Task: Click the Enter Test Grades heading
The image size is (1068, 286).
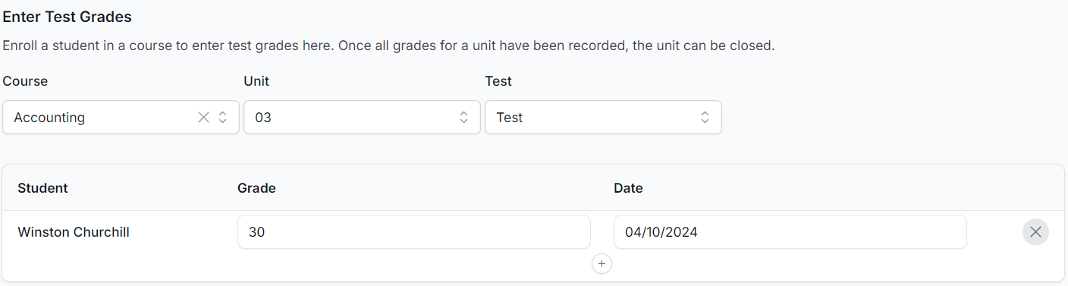Action: (67, 17)
